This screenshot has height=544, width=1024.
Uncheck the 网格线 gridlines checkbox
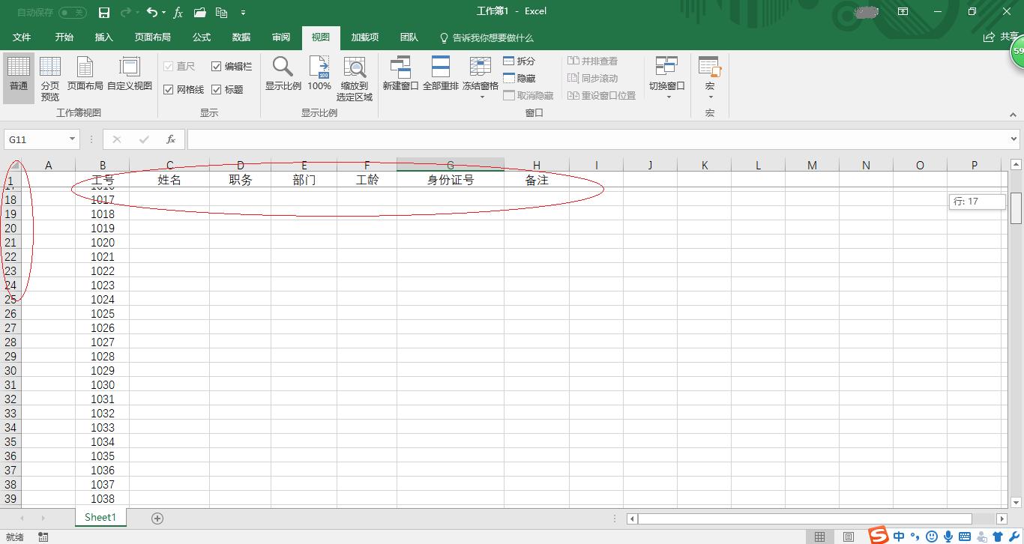coord(170,89)
